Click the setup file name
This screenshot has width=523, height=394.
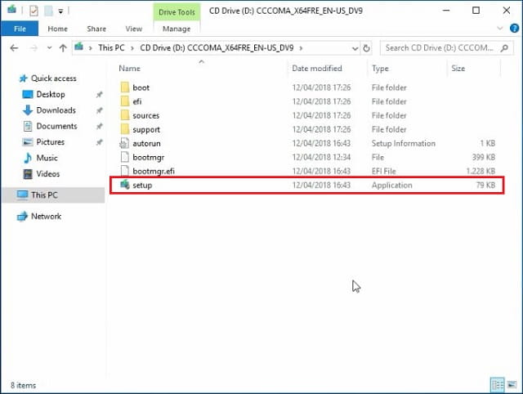[x=142, y=186]
